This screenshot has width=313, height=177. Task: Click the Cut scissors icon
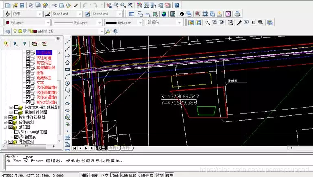click(54, 5)
